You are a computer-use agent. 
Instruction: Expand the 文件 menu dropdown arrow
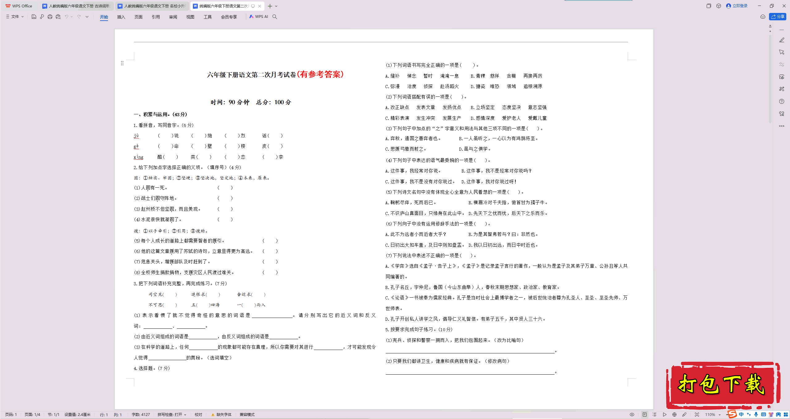(23, 17)
